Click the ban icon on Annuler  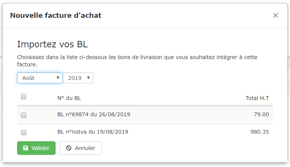(x=69, y=148)
